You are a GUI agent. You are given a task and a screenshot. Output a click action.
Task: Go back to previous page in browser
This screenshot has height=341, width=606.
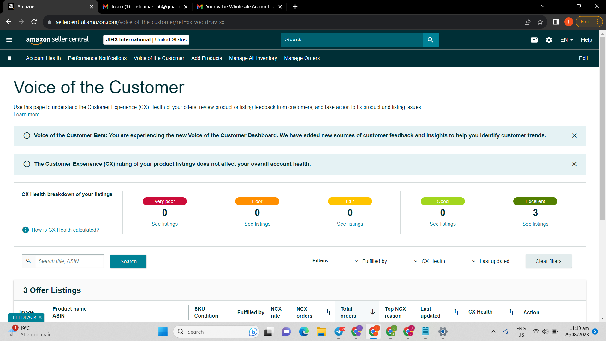point(9,22)
